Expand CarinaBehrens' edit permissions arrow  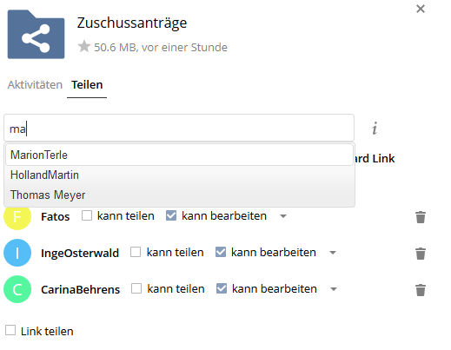[x=334, y=289]
